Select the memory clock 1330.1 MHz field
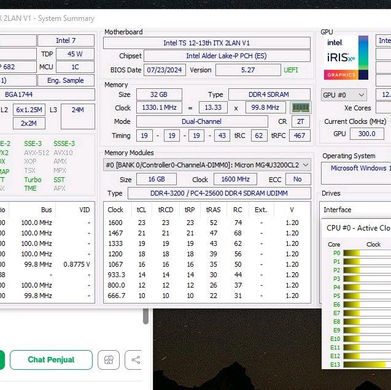The height and width of the screenshot is (390, 391). (x=159, y=107)
